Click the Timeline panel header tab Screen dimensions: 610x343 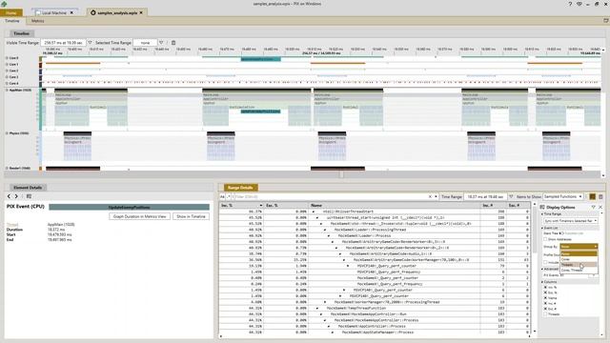21,33
